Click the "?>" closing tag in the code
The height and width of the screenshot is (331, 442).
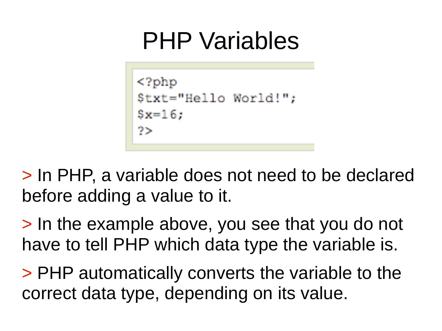point(145,131)
